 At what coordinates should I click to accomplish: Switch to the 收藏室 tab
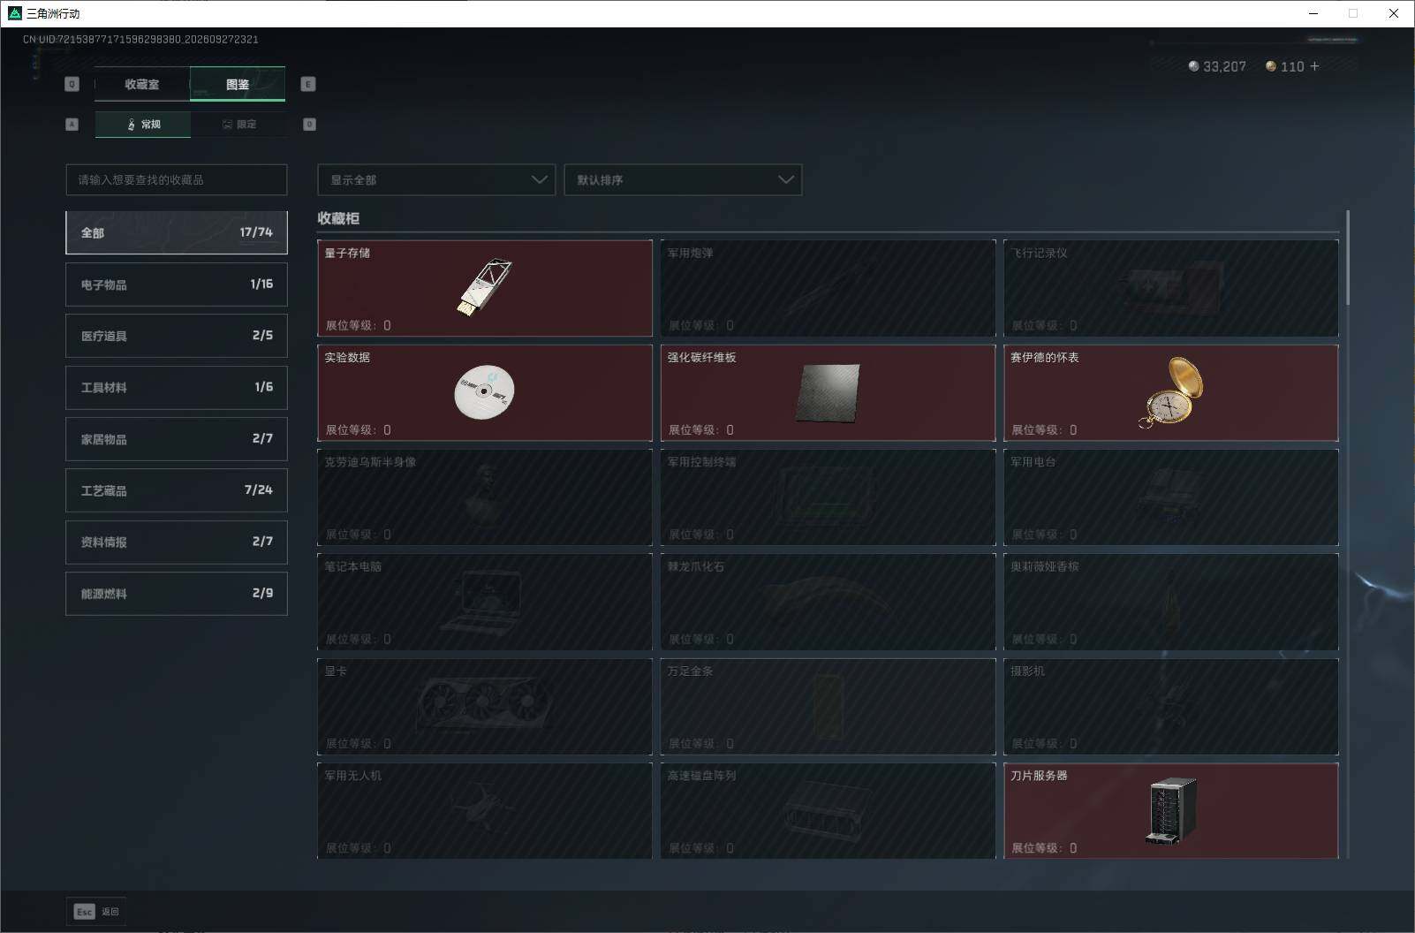pyautogui.click(x=141, y=84)
